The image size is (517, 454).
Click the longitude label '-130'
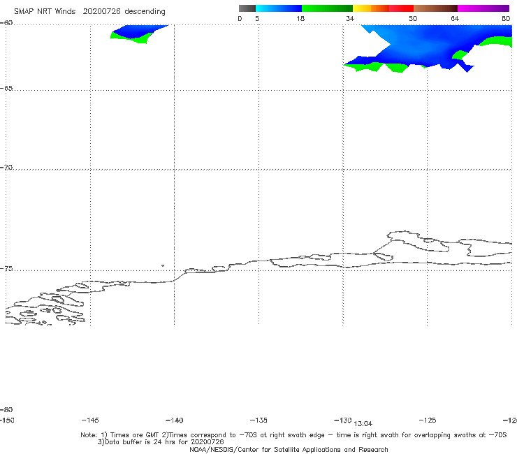click(343, 420)
